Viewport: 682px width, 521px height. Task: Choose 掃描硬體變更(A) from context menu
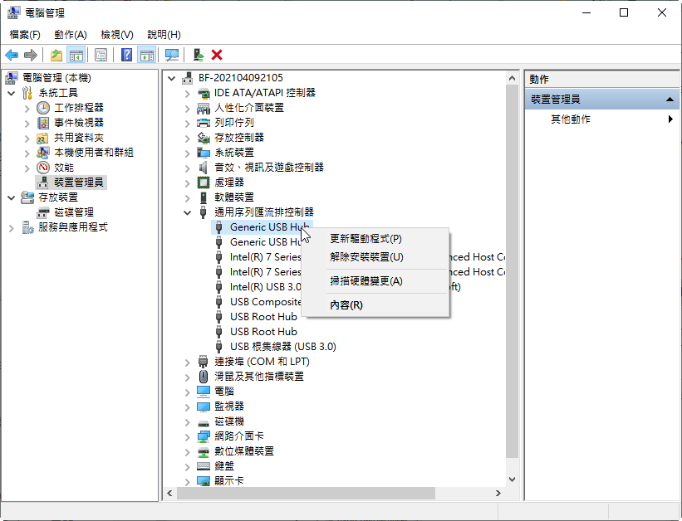click(x=377, y=281)
